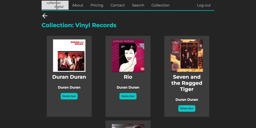Image resolution: width=256 pixels, height=128 pixels.
Task: Click the back arrow icon
Action: (45, 16)
